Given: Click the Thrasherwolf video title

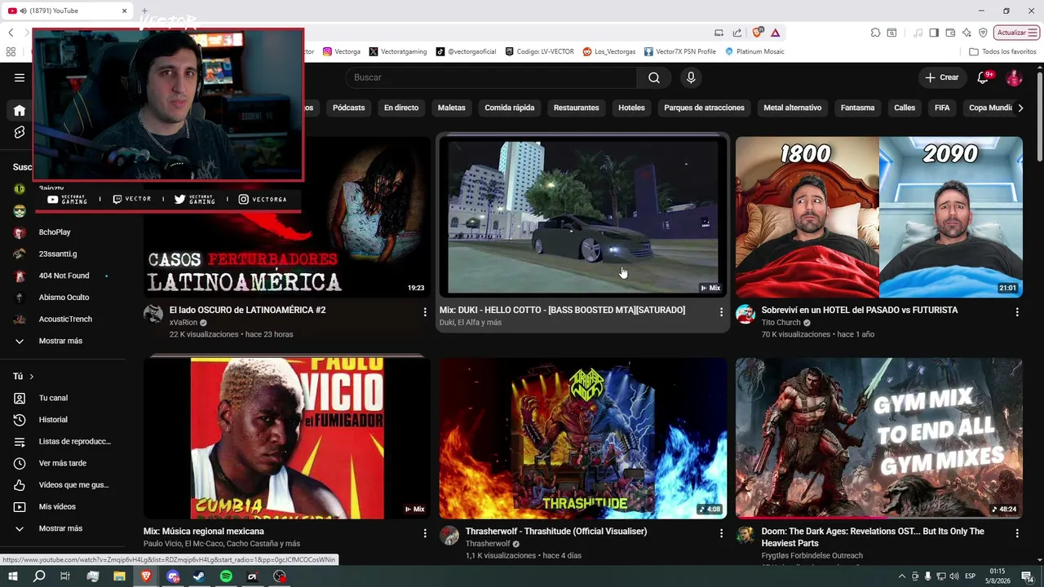Looking at the screenshot, I should click(556, 532).
